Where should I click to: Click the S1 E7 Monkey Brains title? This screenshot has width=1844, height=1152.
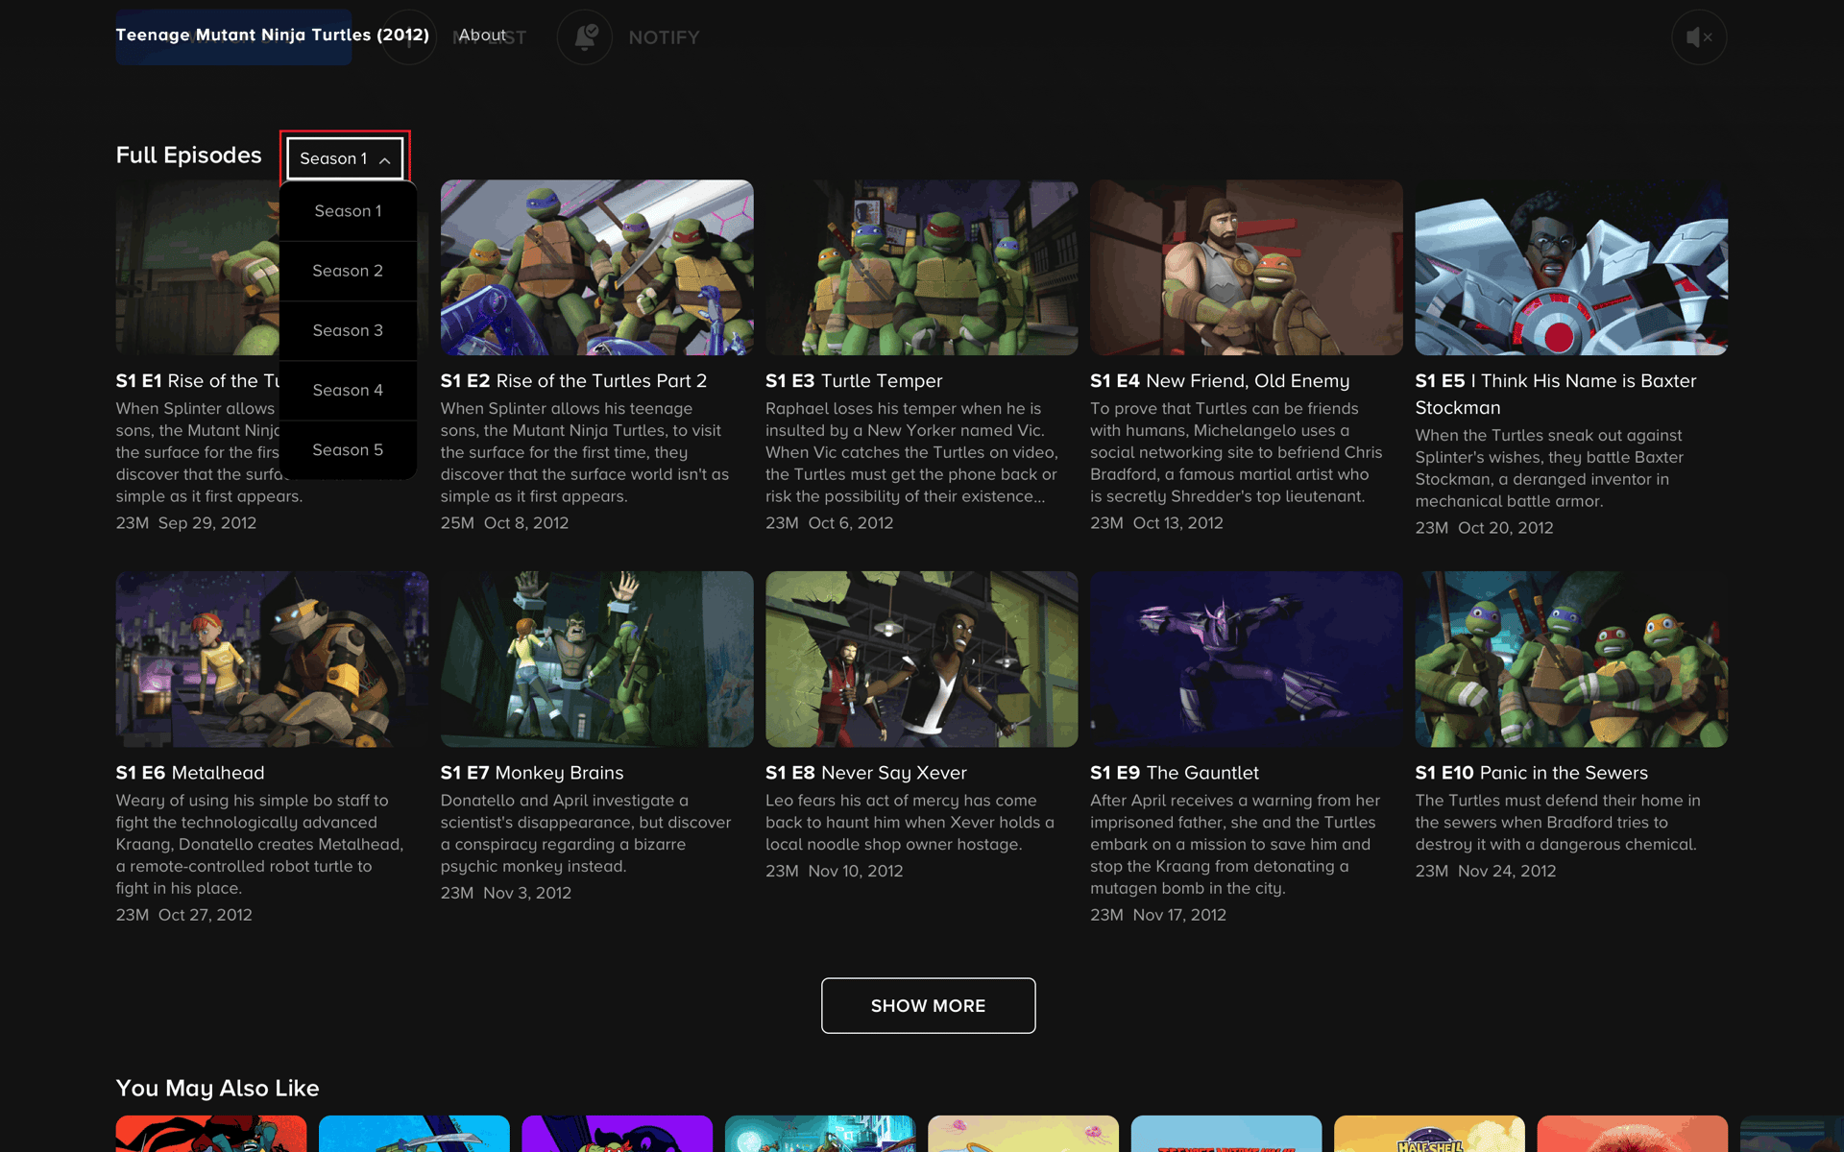(532, 773)
